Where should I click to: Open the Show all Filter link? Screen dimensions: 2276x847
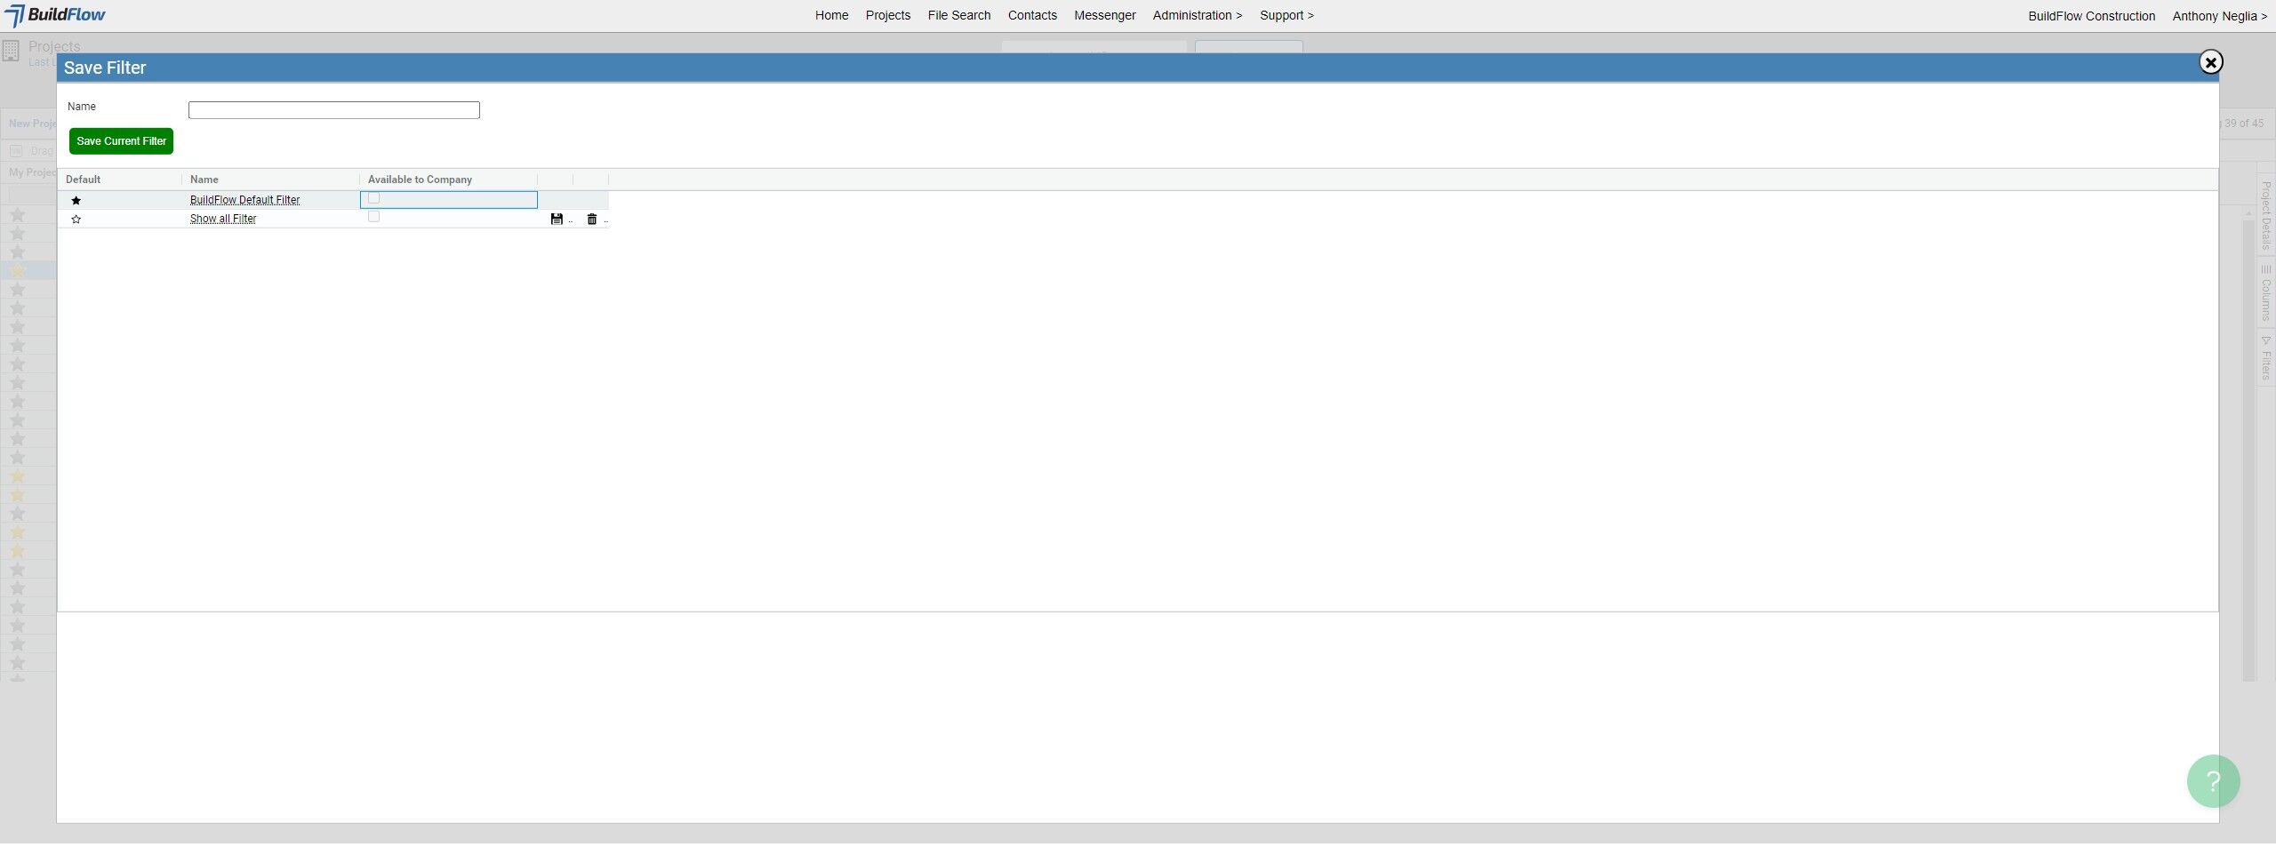click(x=223, y=219)
